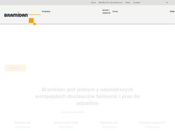Image resolution: width=175 pixels, height=131 pixels.
Task: Click the faded orange hero button
Action: [x=15, y=68]
